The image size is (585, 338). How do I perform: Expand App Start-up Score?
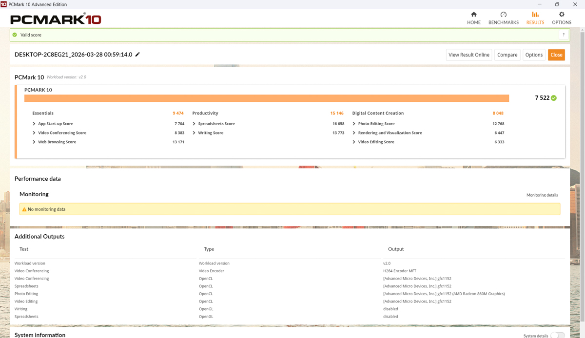[x=34, y=124]
